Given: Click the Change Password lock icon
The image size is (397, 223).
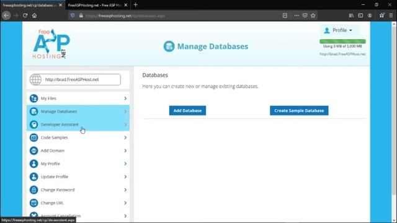Looking at the screenshot, I should coord(33,190).
